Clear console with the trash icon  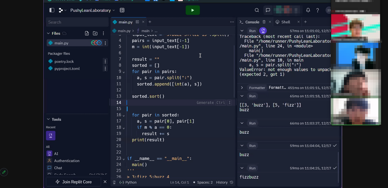point(264,22)
